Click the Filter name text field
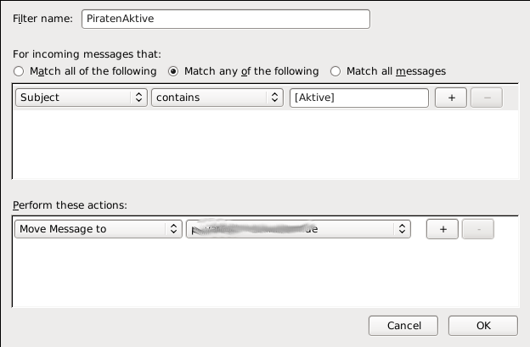Screen dimensions: 530x347 click(x=225, y=19)
